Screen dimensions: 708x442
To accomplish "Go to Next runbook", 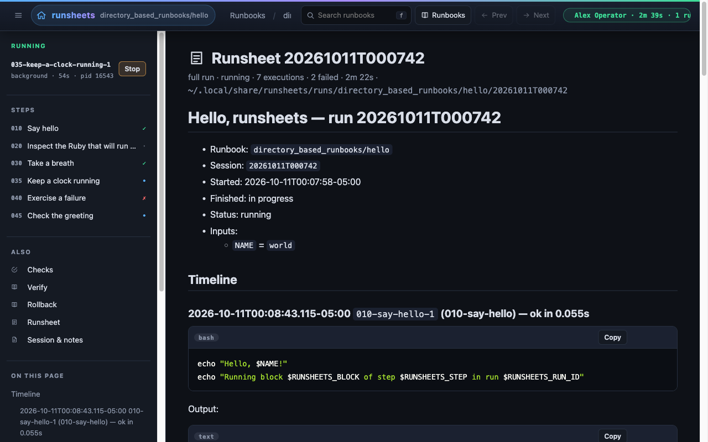I will 536,15.
